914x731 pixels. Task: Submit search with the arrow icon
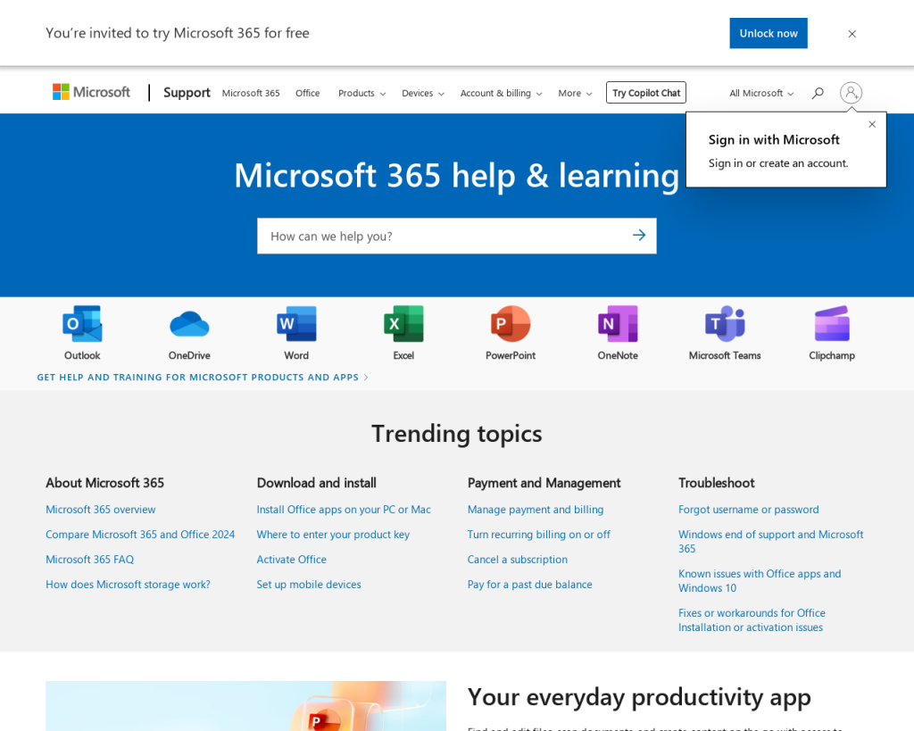(639, 235)
